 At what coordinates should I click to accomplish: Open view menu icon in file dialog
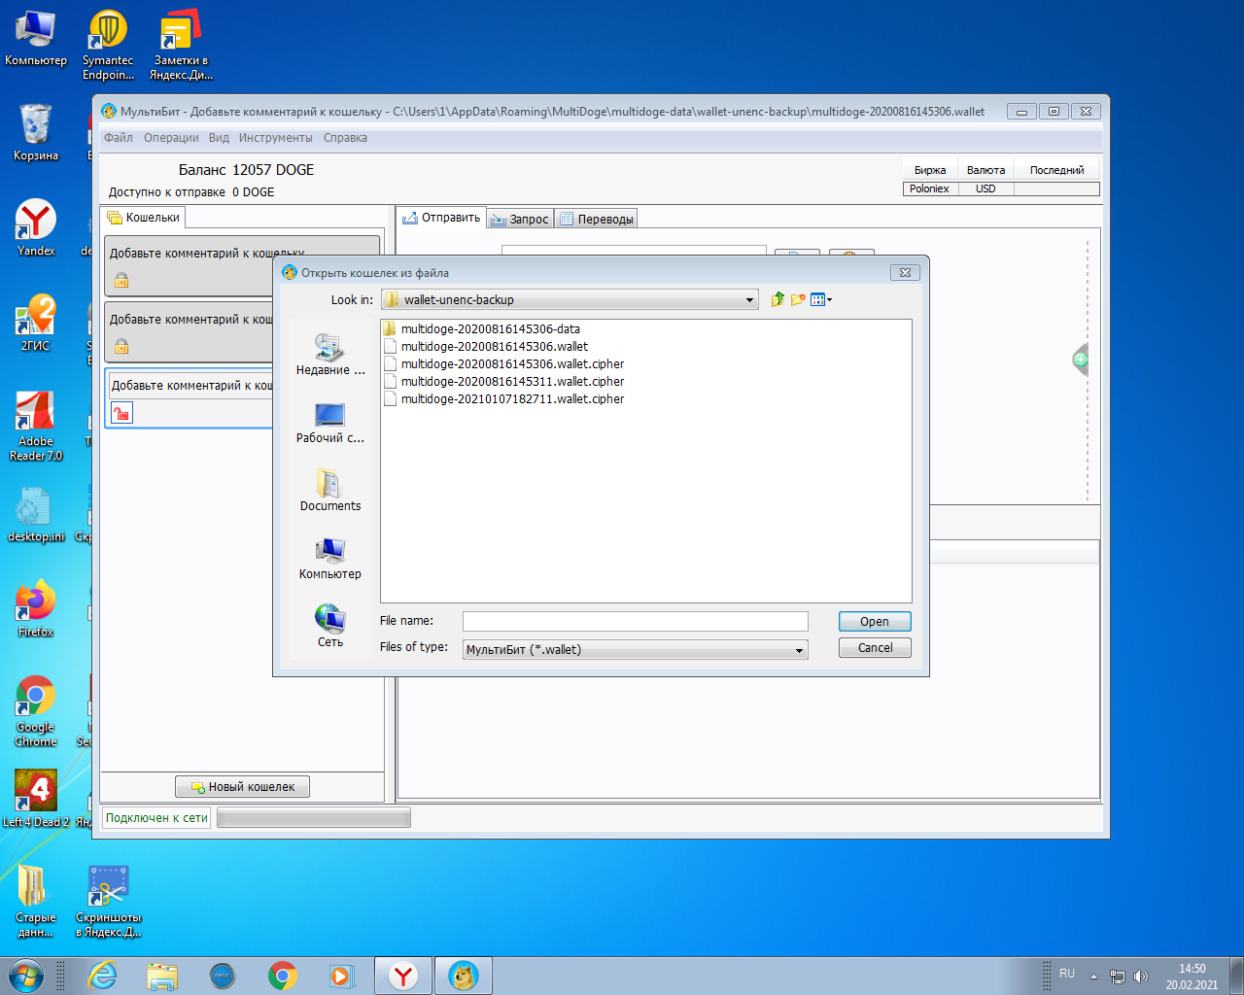point(821,299)
